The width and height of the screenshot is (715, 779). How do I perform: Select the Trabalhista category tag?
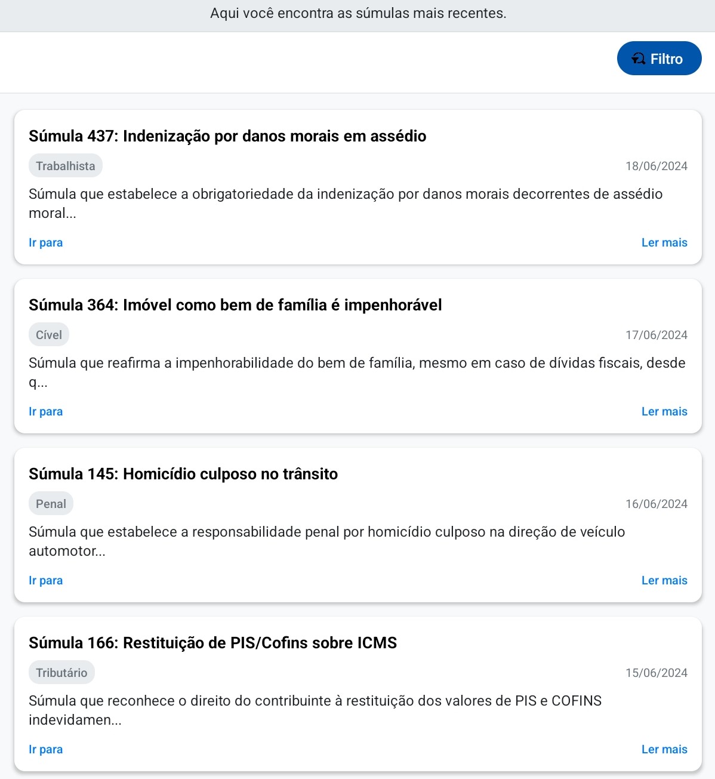coord(66,166)
